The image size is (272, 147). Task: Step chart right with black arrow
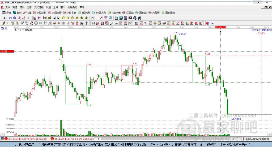[x=59, y=18]
